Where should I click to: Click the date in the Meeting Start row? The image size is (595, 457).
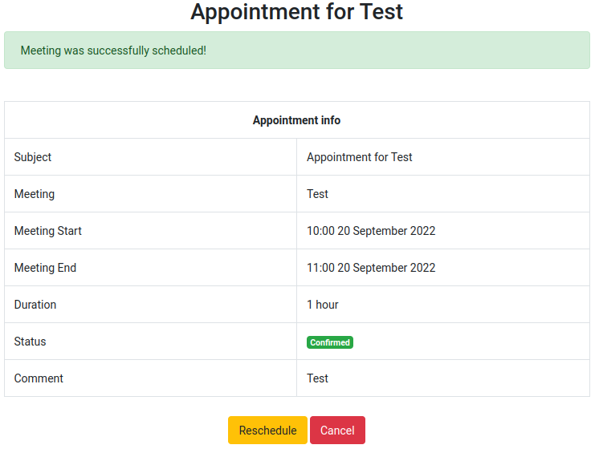tap(386, 231)
